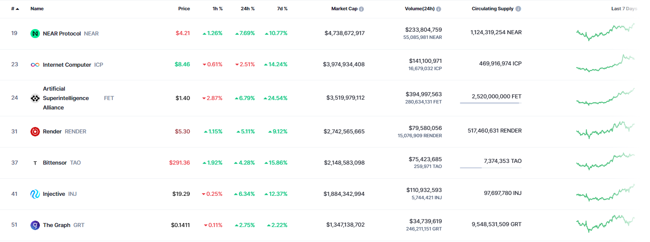Click the NEAR Protocol coin logo
Screen dimensions: 650x242
35,33
